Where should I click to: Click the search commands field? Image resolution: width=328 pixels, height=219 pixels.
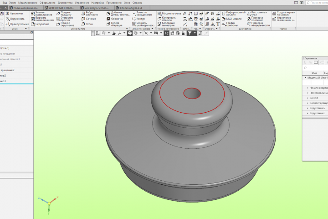317,3
